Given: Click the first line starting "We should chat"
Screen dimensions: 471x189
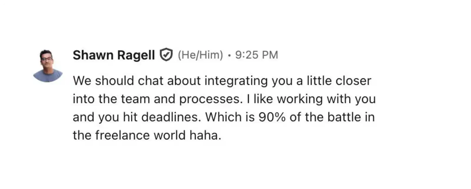Looking at the screenshot, I should click(x=222, y=81).
